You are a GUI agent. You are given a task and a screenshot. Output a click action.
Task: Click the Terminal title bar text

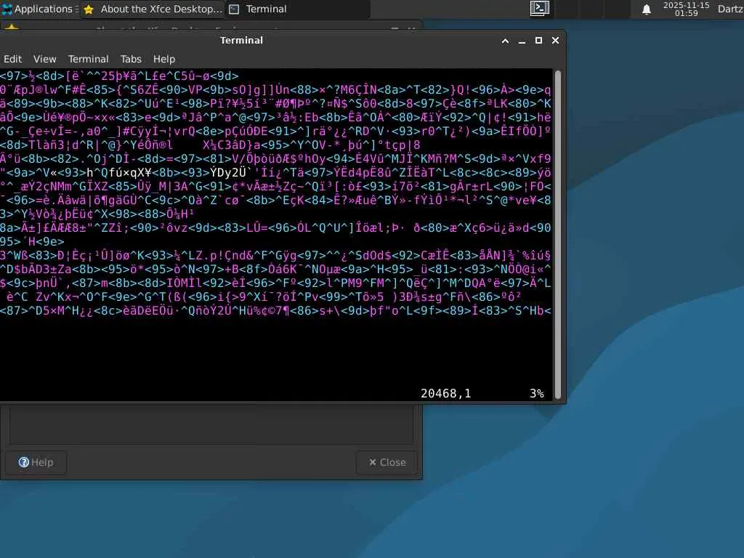point(241,41)
